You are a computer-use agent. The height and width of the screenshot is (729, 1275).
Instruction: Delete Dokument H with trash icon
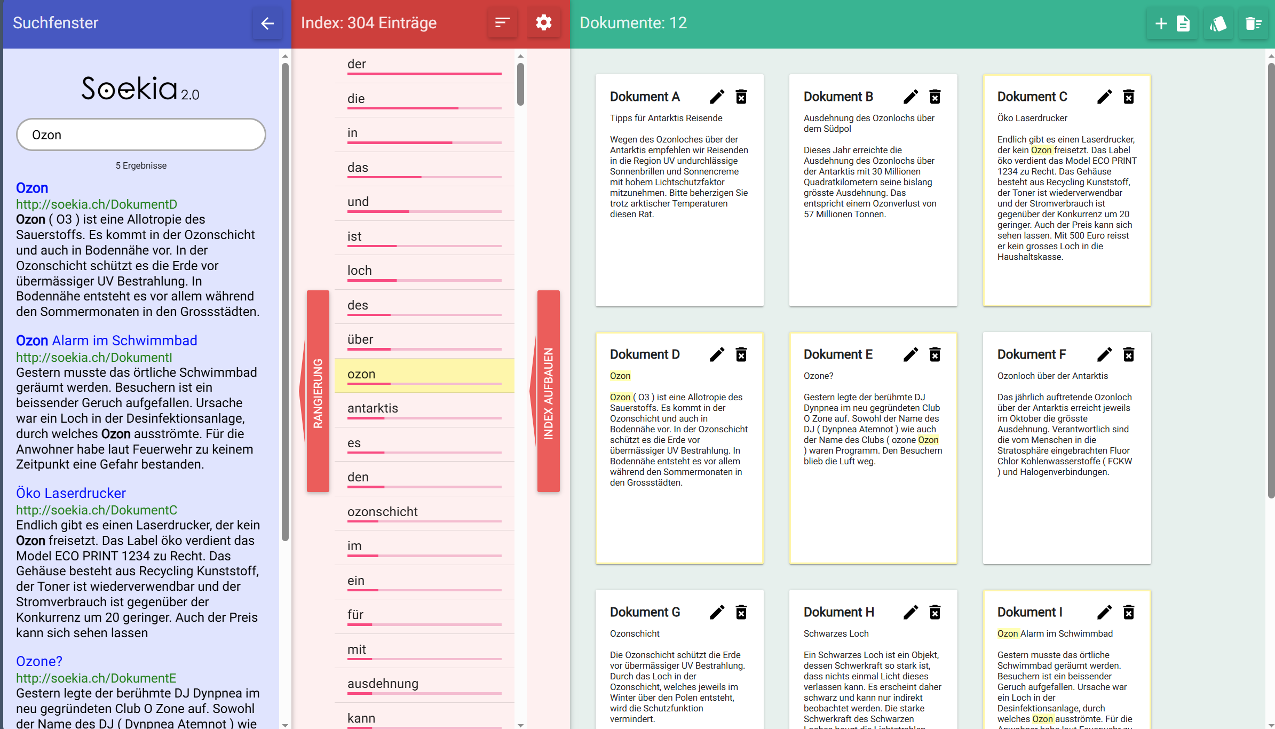click(935, 612)
